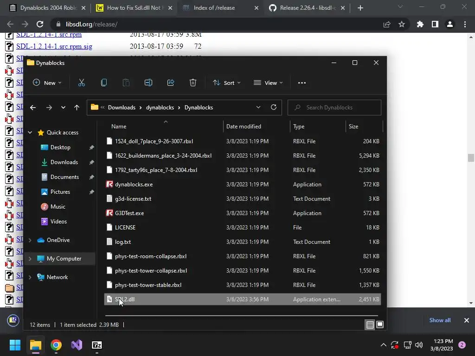Click the Delete trash icon in Explorer

click(193, 83)
